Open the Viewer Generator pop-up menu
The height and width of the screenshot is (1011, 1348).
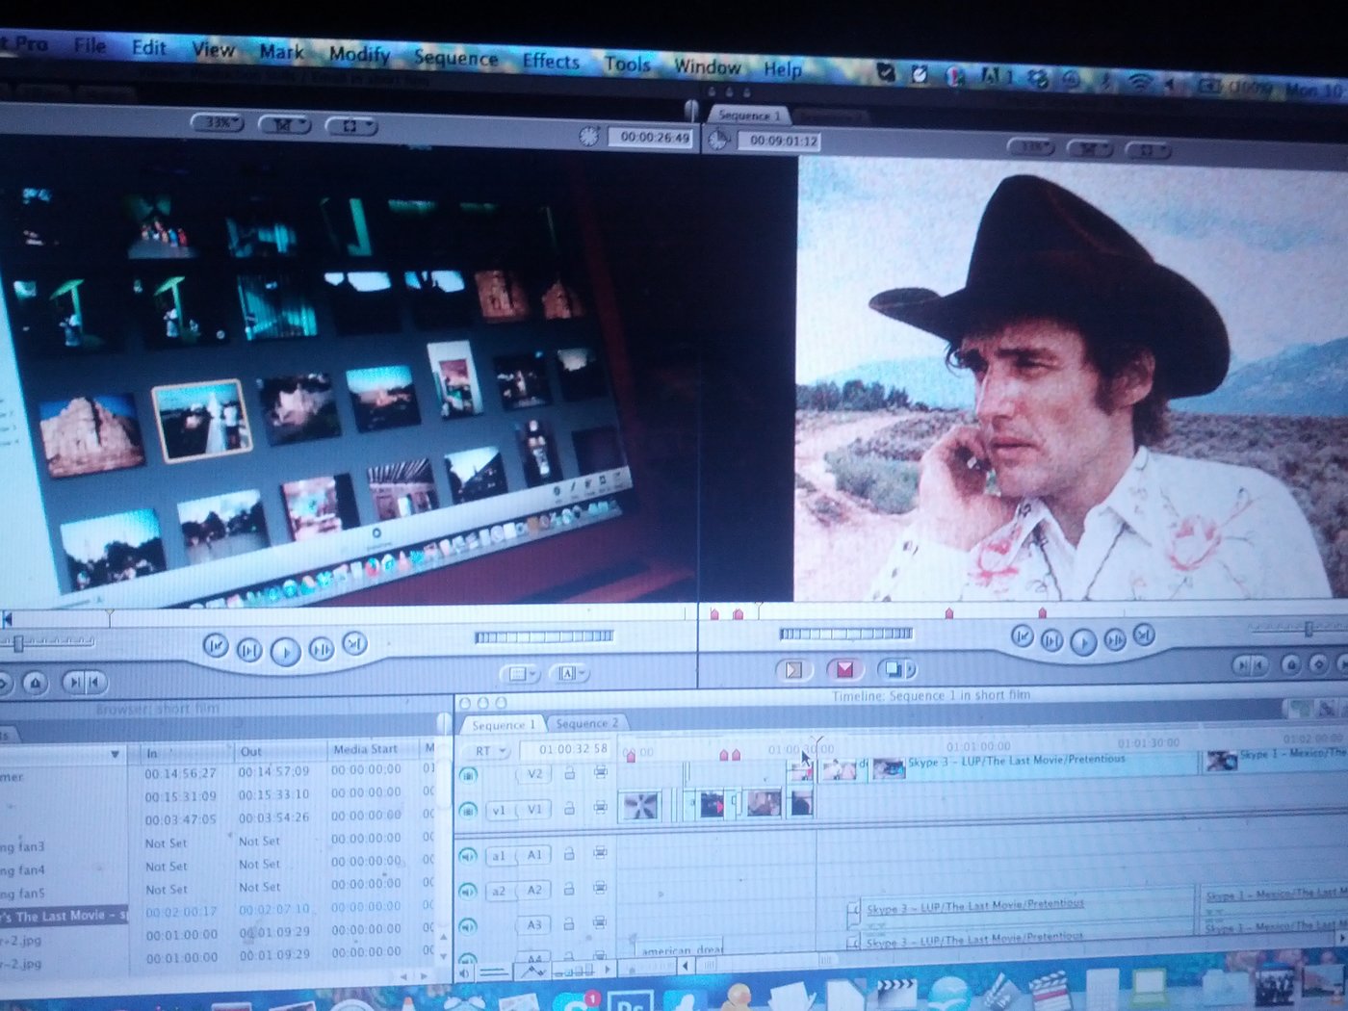[x=568, y=673]
